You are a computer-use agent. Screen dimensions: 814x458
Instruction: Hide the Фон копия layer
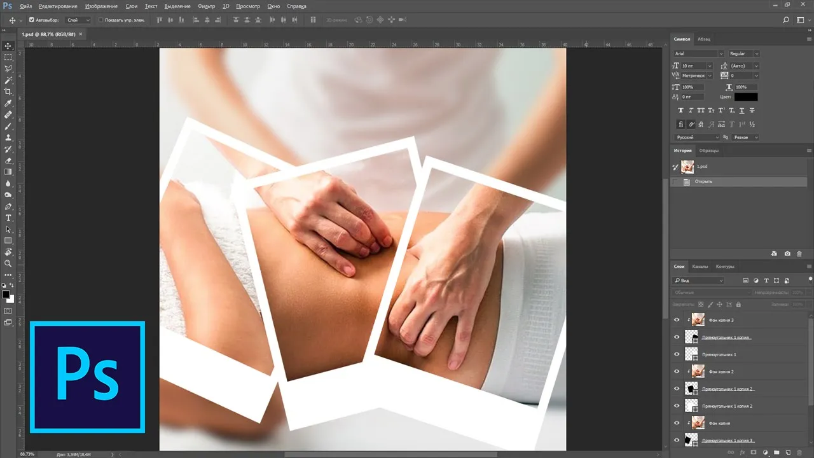pyautogui.click(x=677, y=423)
